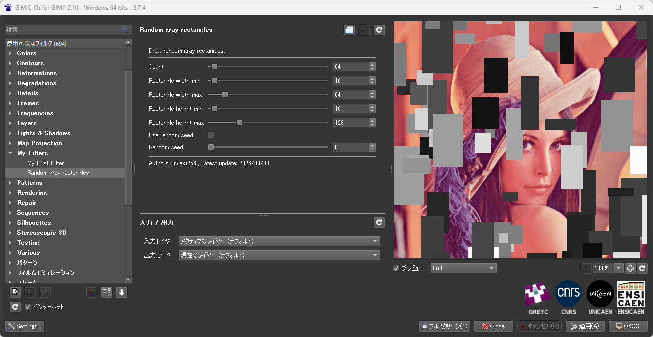This screenshot has width=653, height=337.
Task: Open the preview mode Full dropdown
Action: point(464,268)
